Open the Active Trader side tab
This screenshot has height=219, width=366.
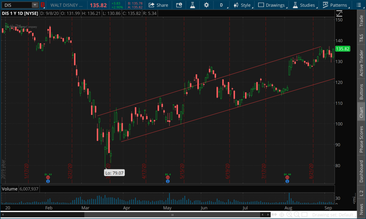(361, 63)
